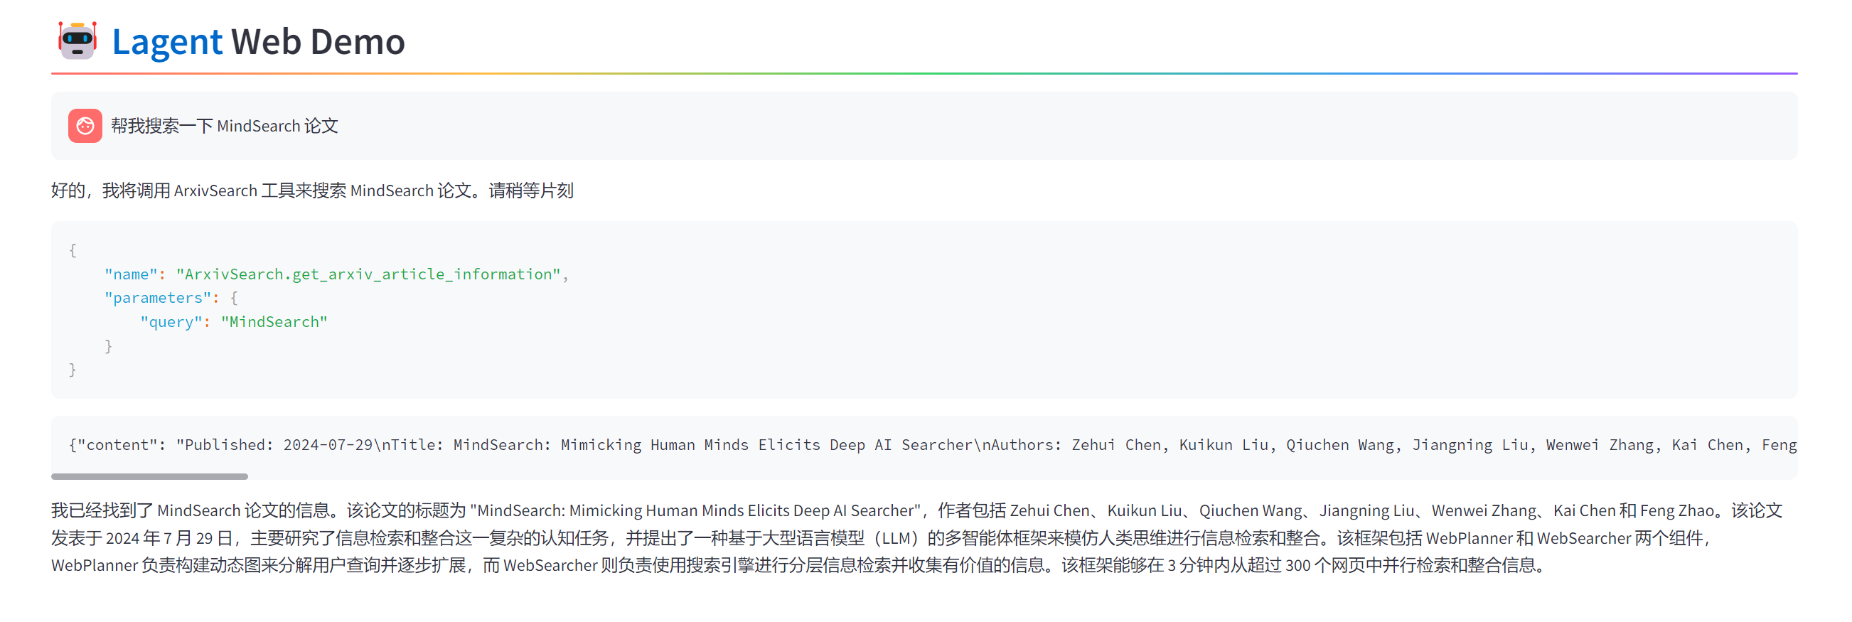
Task: Click "ArxivSearch.get_arxiv_article_information" string
Action: (368, 274)
